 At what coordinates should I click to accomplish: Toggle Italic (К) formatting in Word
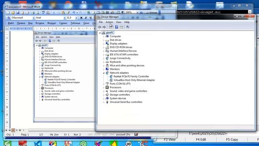point(86,18)
